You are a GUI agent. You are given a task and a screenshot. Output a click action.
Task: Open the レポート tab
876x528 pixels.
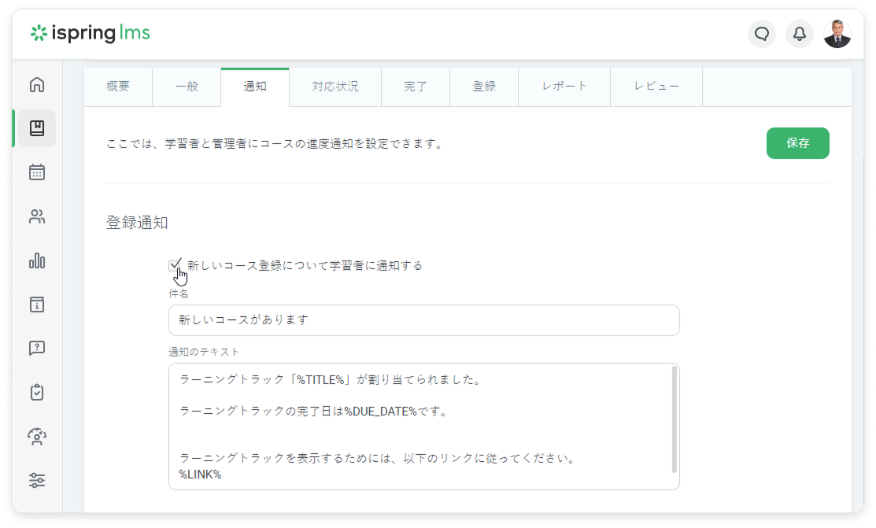point(564,87)
